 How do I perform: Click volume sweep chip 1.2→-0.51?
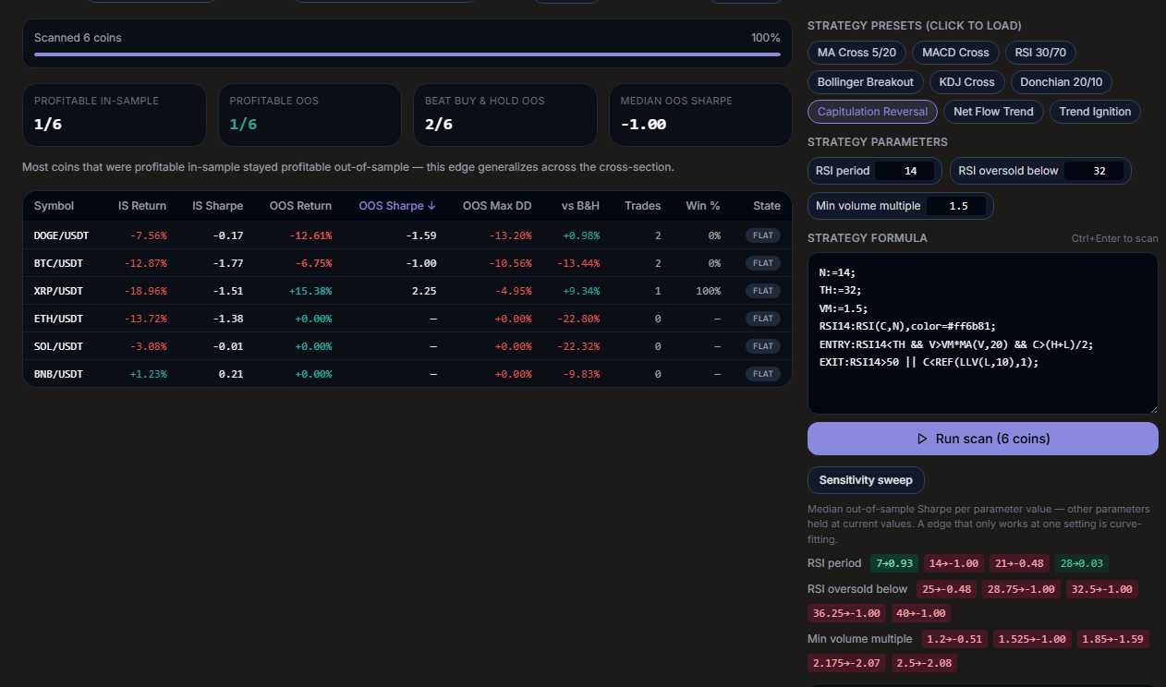[954, 639]
